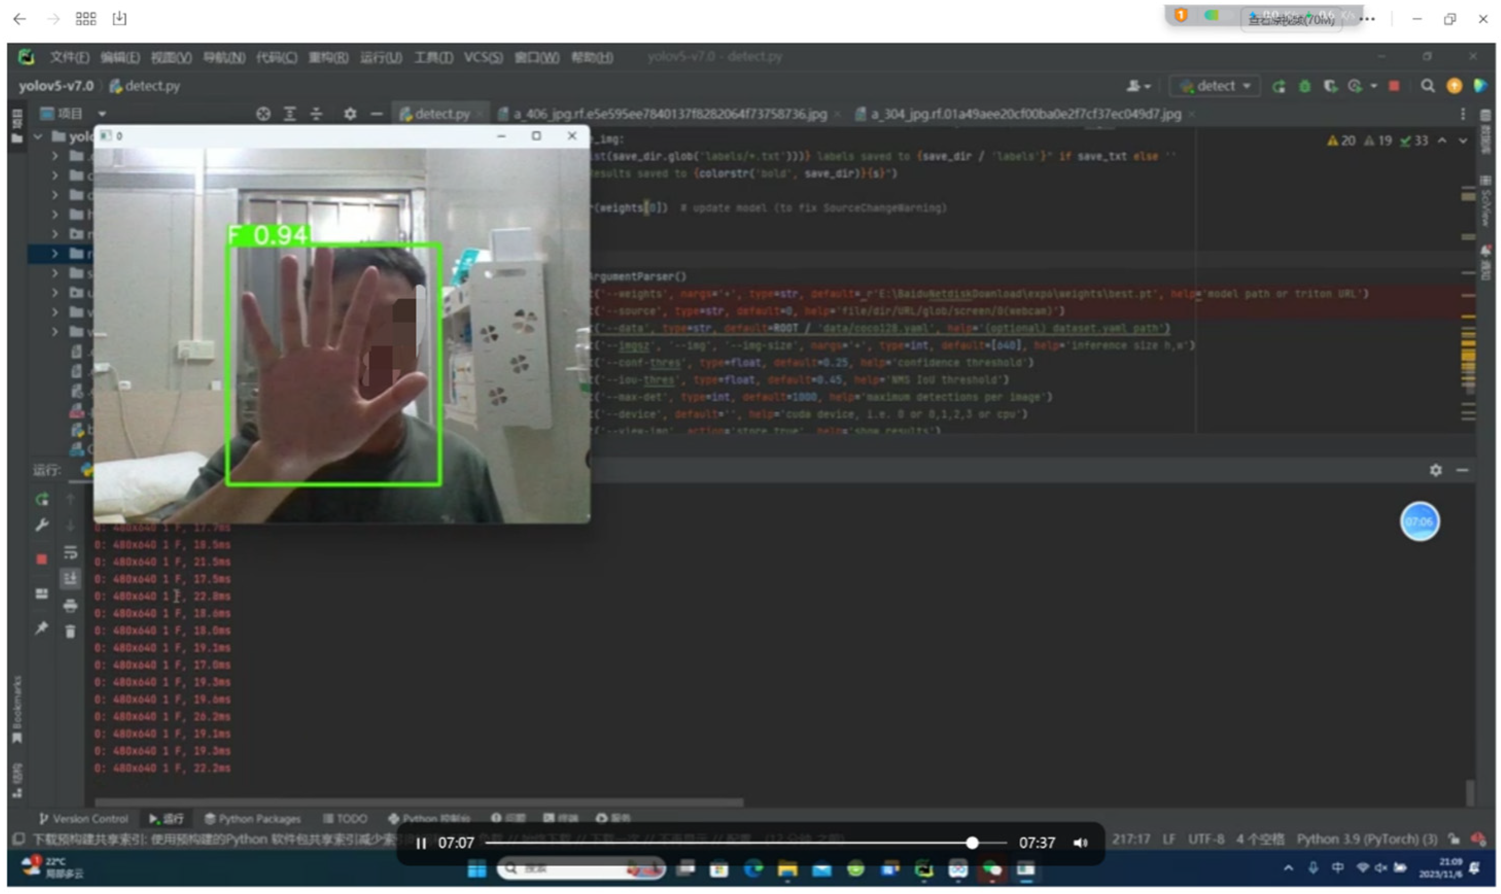The image size is (1501, 894).
Task: Open the 'detect' run configuration dropdown
Action: 1215,86
